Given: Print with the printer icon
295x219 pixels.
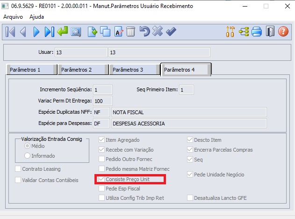Looking at the screenshot, I should coord(257,31).
